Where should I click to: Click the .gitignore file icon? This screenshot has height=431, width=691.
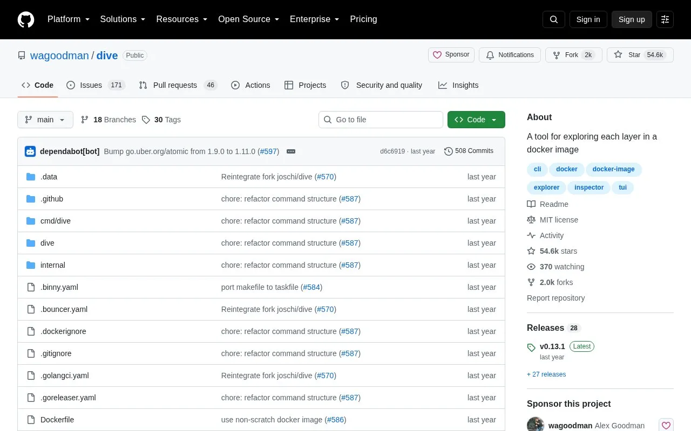coord(31,353)
